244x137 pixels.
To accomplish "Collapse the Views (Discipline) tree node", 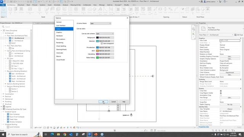I will pos(2,30).
